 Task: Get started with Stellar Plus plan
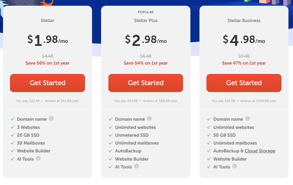146,83
